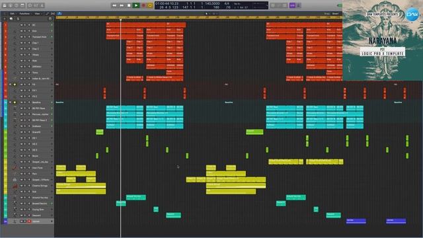Click the track 34 purple number strip
This screenshot has width=423, height=238.
click(5, 221)
